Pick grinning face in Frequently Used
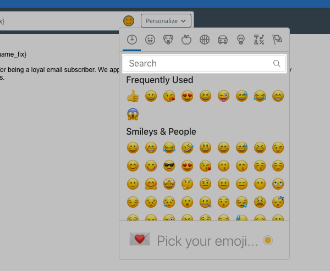This screenshot has width=330, height=271. 151,96
